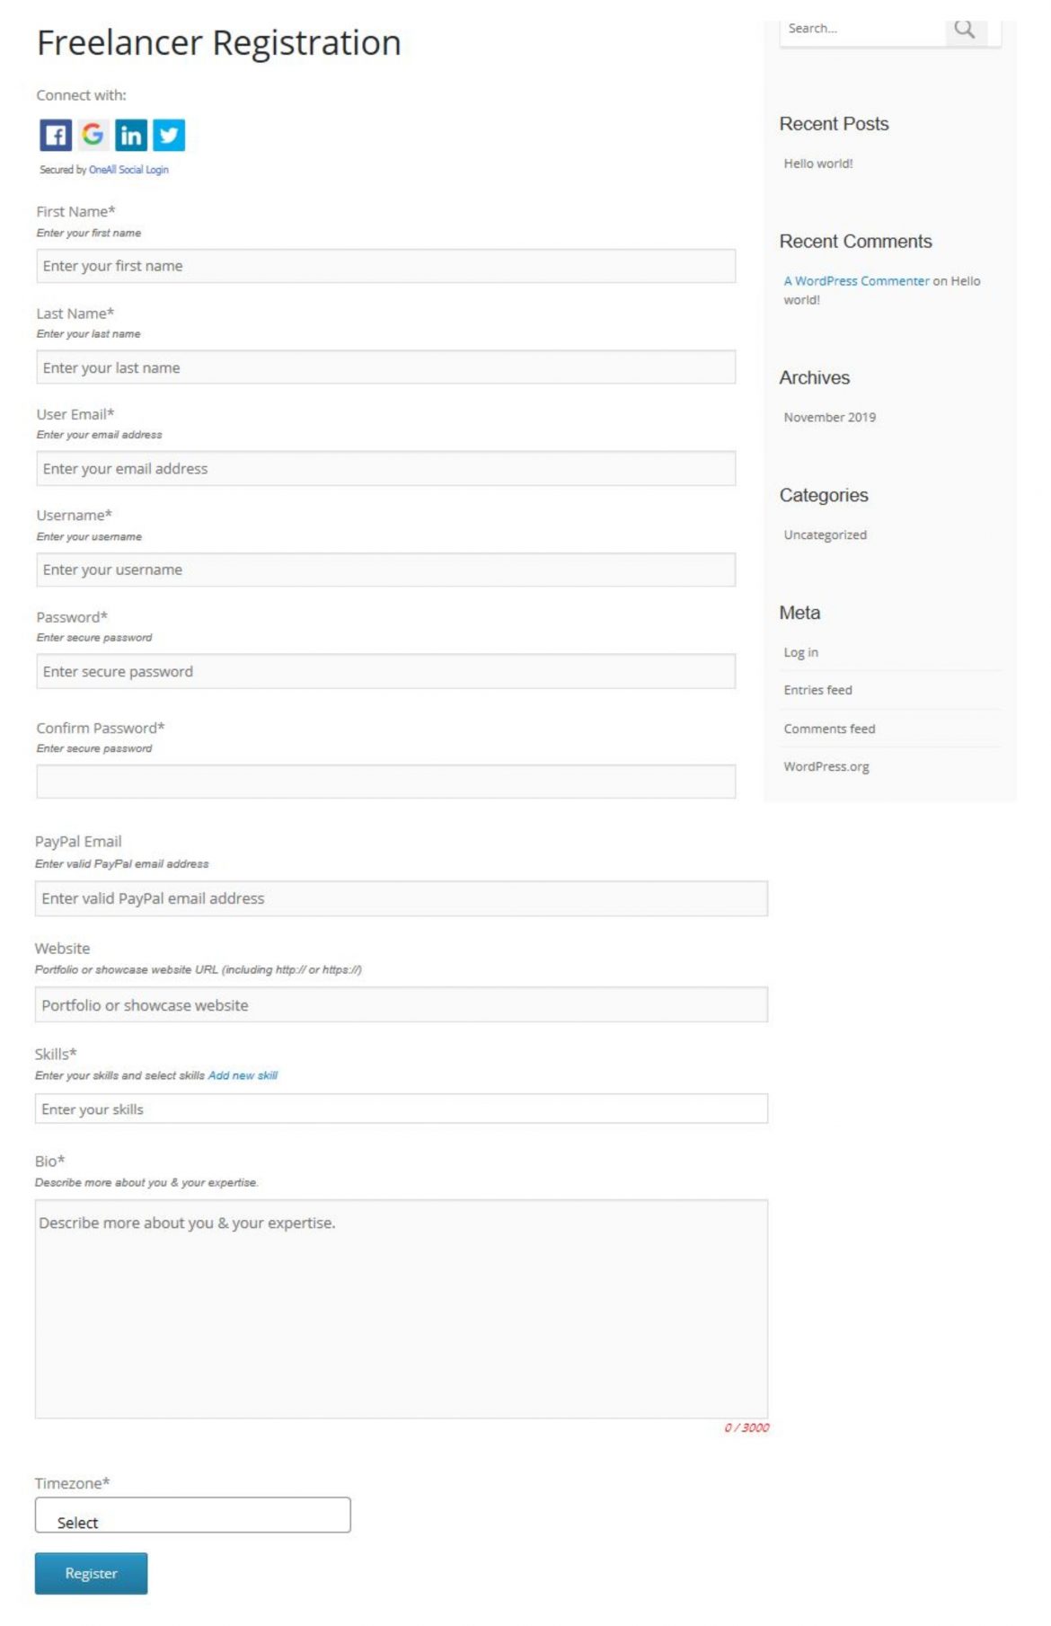Connect with the LinkedIn icon
Image resolution: width=1051 pixels, height=1626 pixels.
[131, 136]
